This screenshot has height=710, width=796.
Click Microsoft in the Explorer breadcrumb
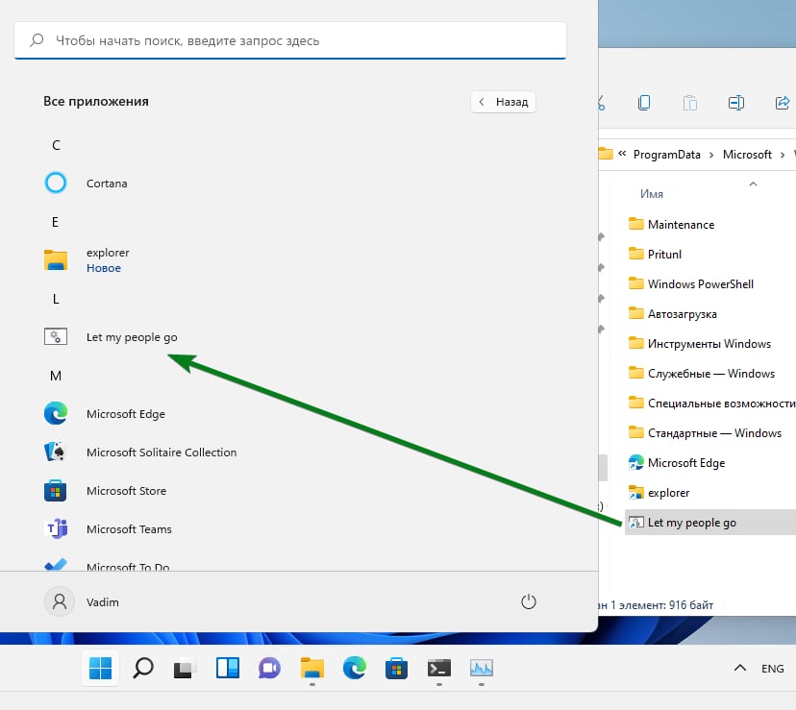(x=747, y=155)
